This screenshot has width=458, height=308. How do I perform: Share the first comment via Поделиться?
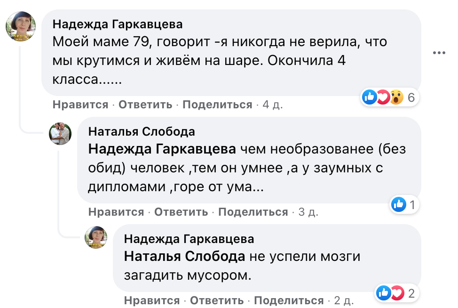(217, 105)
